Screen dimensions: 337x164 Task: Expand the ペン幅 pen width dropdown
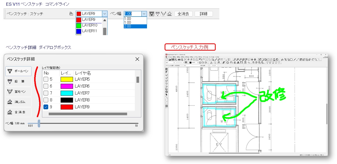[x=144, y=14]
